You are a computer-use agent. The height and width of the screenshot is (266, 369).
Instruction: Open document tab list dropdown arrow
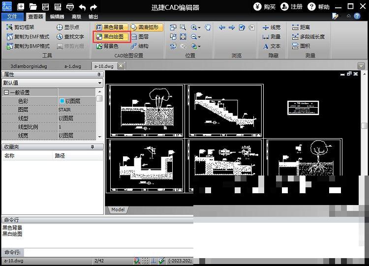[x=361, y=66]
